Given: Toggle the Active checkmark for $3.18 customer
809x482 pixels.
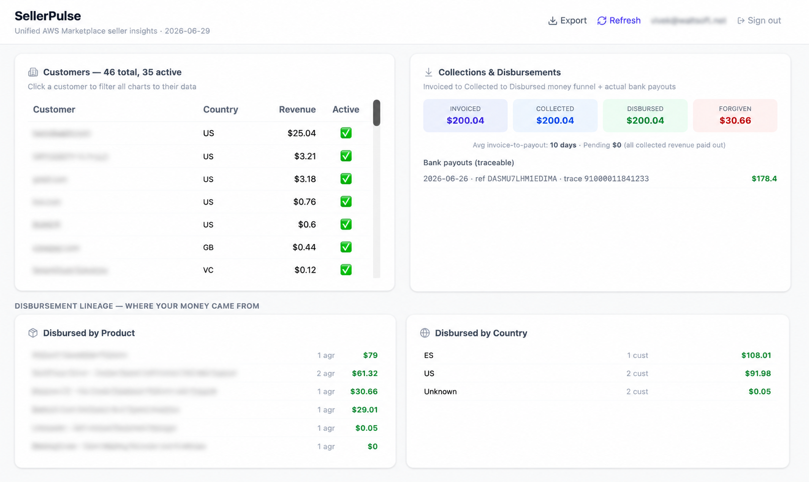Looking at the screenshot, I should pyautogui.click(x=346, y=179).
